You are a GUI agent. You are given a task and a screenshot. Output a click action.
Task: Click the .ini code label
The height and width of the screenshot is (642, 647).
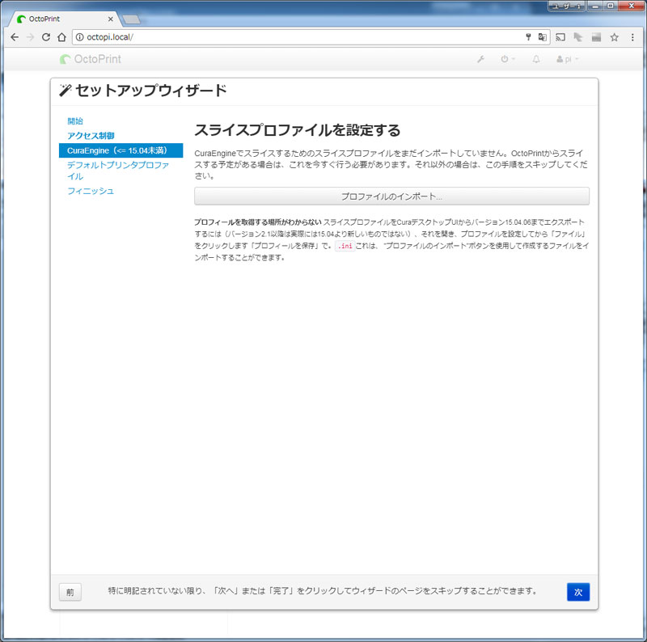pos(345,246)
